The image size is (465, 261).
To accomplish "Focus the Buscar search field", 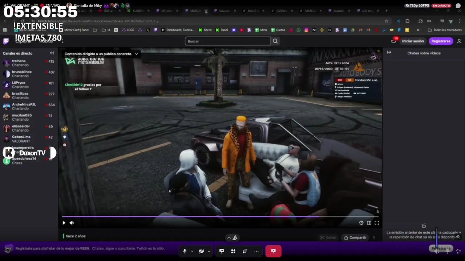I will point(228,41).
